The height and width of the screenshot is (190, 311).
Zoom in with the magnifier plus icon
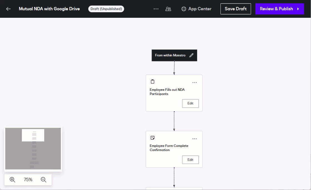[12, 179]
